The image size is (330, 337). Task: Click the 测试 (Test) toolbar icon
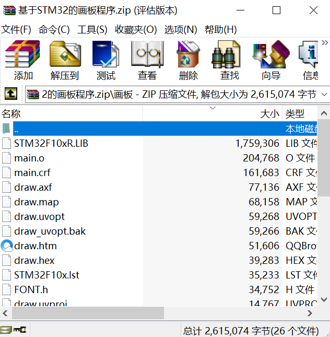pyautogui.click(x=105, y=61)
